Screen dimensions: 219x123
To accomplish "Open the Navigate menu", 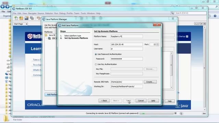I will (32, 13).
